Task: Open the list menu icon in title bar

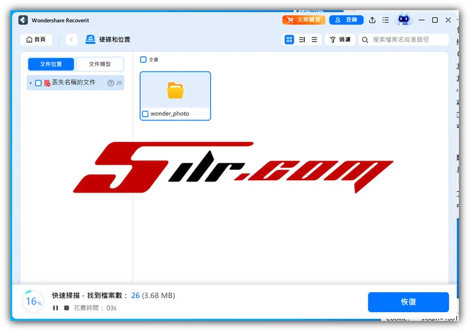Action: [x=386, y=20]
